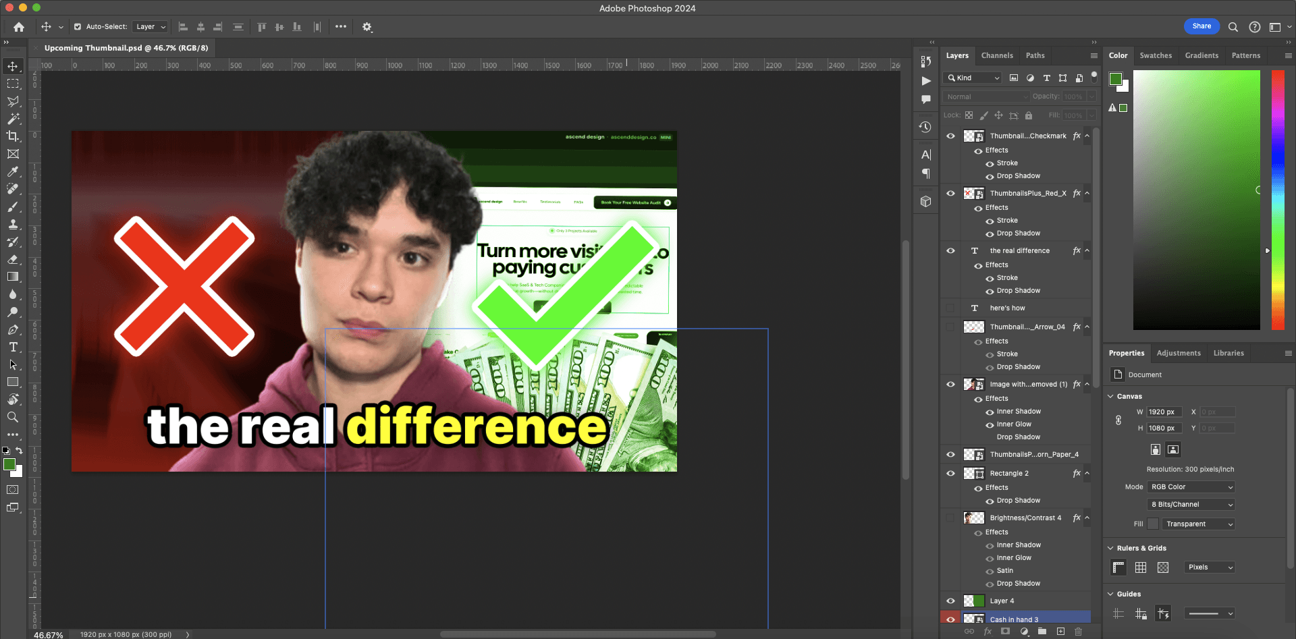Open the Comments panel icon
Viewport: 1296px width, 639px height.
(x=925, y=99)
